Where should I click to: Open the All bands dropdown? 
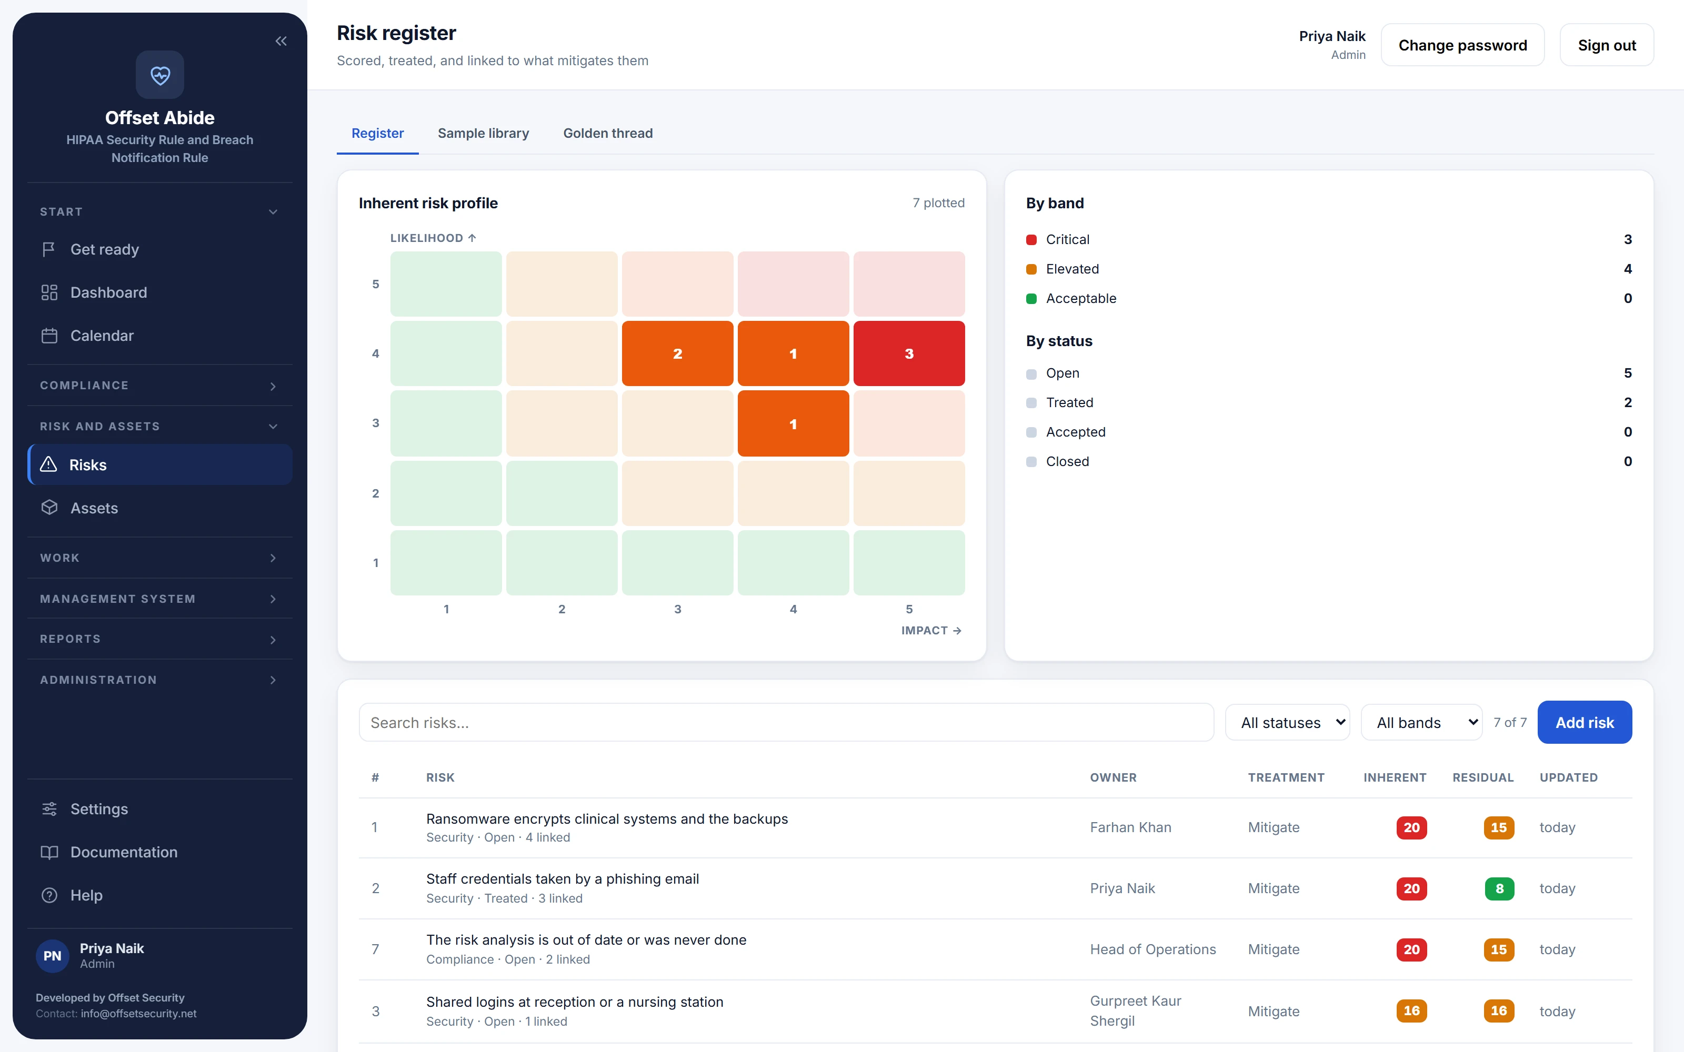click(1421, 722)
